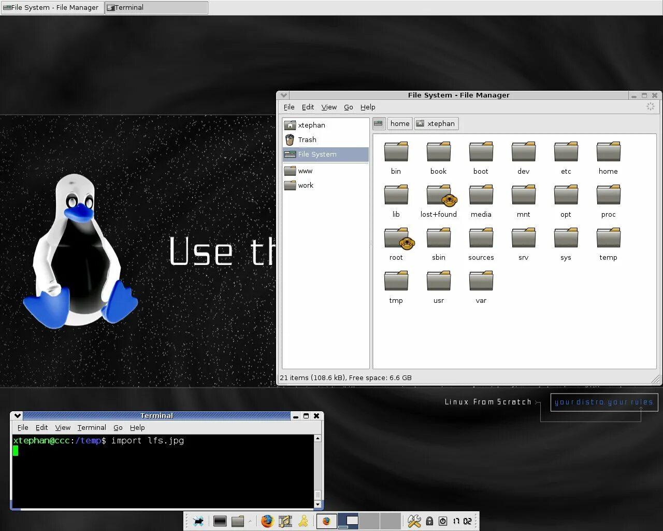Select the mnt folder
Image resolution: width=663 pixels, height=531 pixels.
(x=524, y=201)
